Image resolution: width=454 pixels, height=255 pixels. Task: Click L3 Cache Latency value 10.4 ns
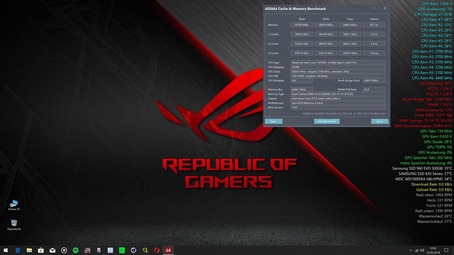click(374, 53)
